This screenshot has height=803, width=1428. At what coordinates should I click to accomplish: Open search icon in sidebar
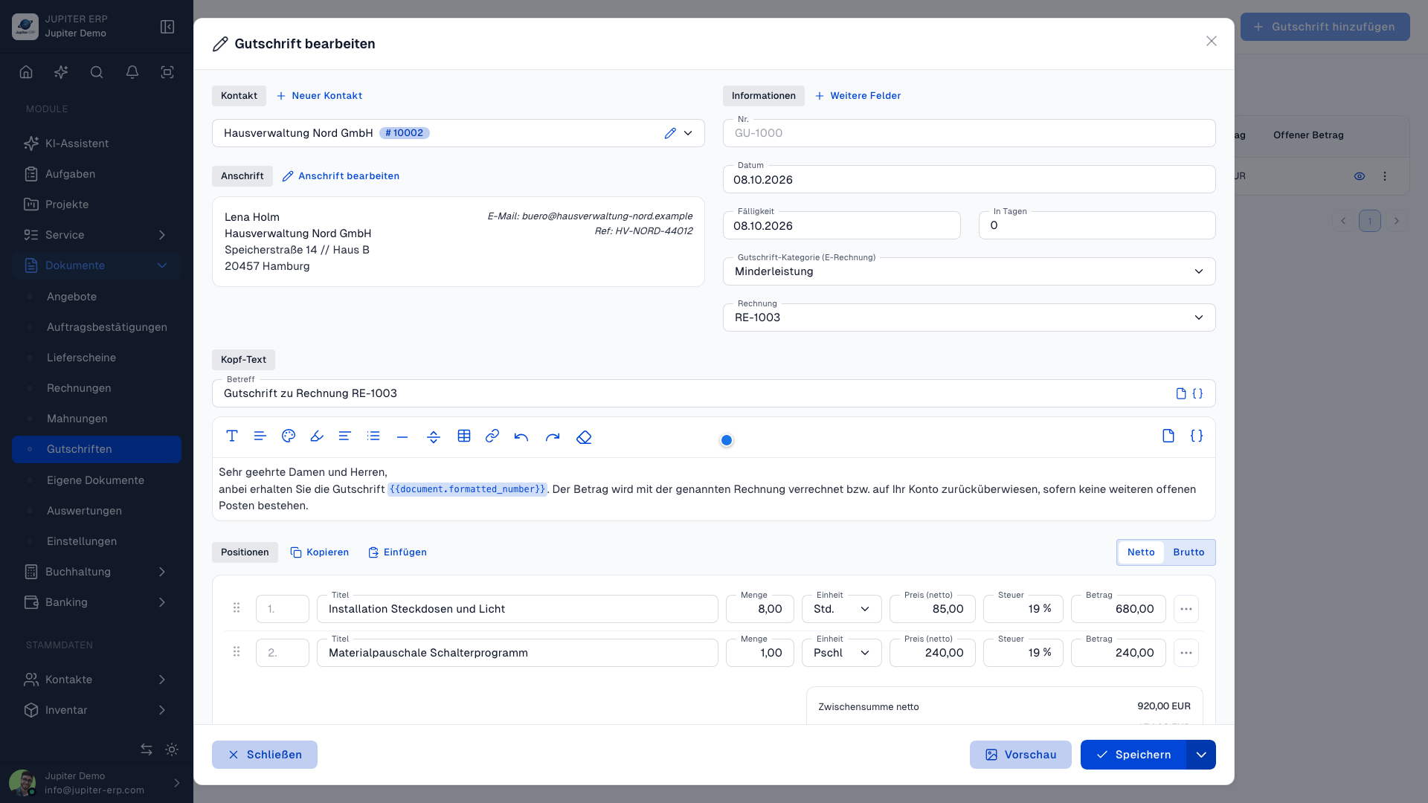pyautogui.click(x=97, y=72)
